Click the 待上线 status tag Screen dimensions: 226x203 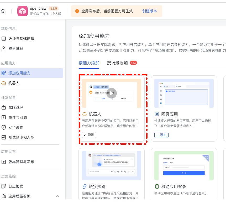(54, 8)
